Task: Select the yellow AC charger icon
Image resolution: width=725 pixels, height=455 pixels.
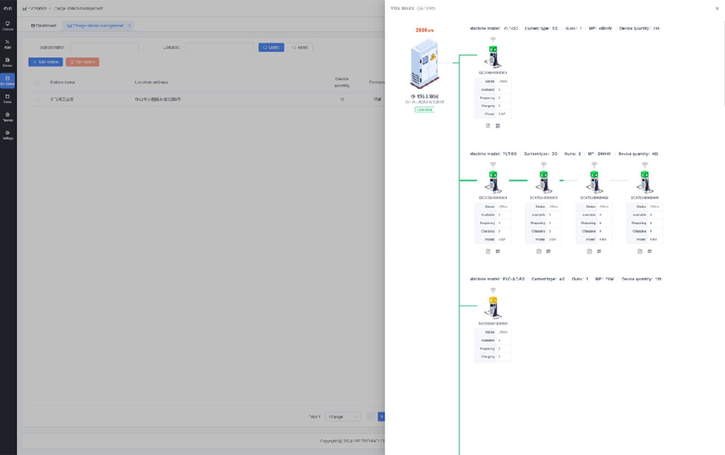Action: (x=493, y=307)
